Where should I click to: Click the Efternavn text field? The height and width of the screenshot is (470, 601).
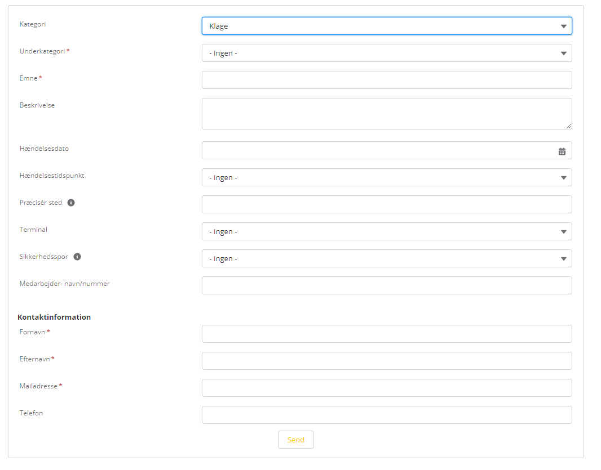(386, 361)
